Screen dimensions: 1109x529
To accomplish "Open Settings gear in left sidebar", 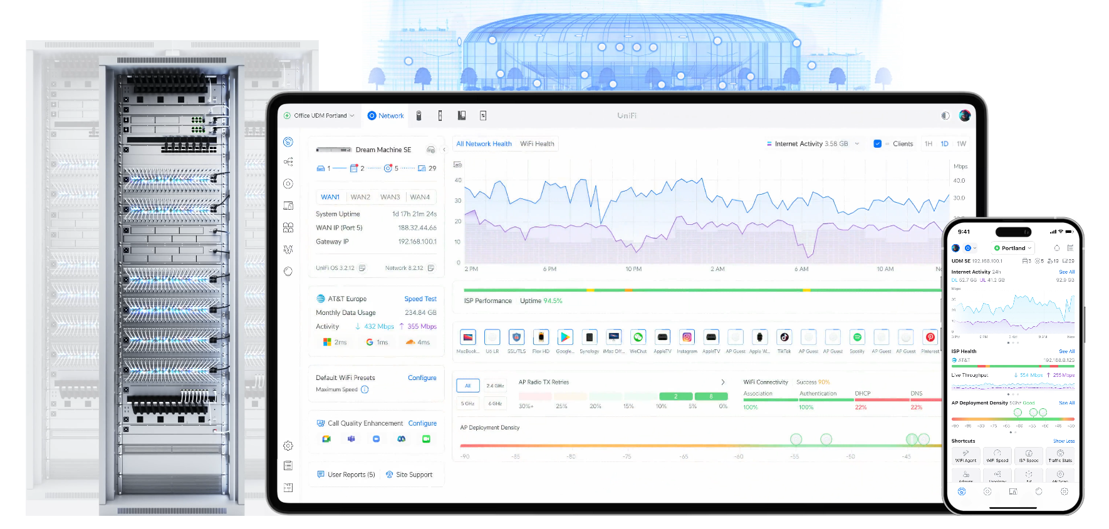I will (x=288, y=446).
